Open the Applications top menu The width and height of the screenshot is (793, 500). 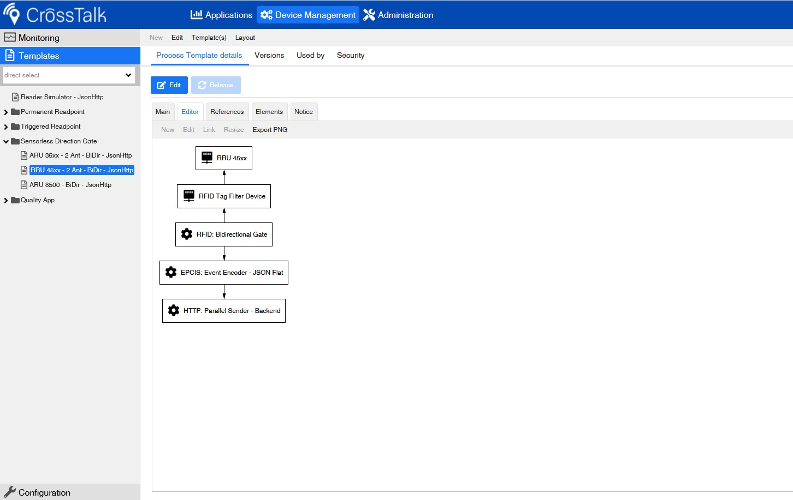221,15
